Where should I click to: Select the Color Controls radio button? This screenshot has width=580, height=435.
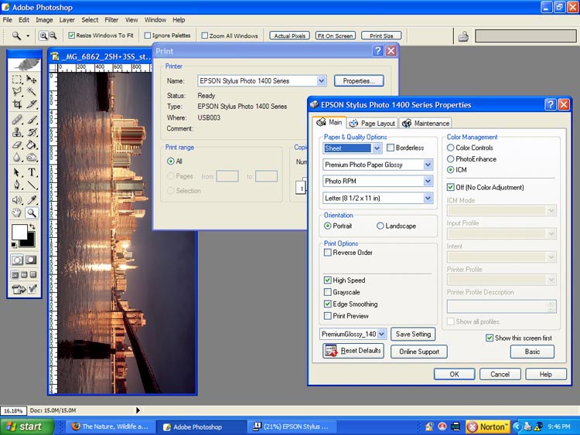(x=451, y=148)
